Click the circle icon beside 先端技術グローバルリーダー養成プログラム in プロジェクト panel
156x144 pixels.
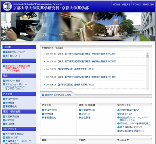(119, 117)
